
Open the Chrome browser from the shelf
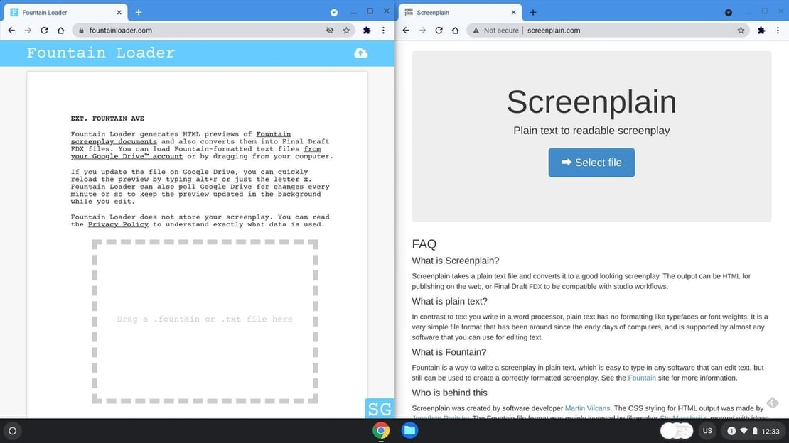coord(382,430)
